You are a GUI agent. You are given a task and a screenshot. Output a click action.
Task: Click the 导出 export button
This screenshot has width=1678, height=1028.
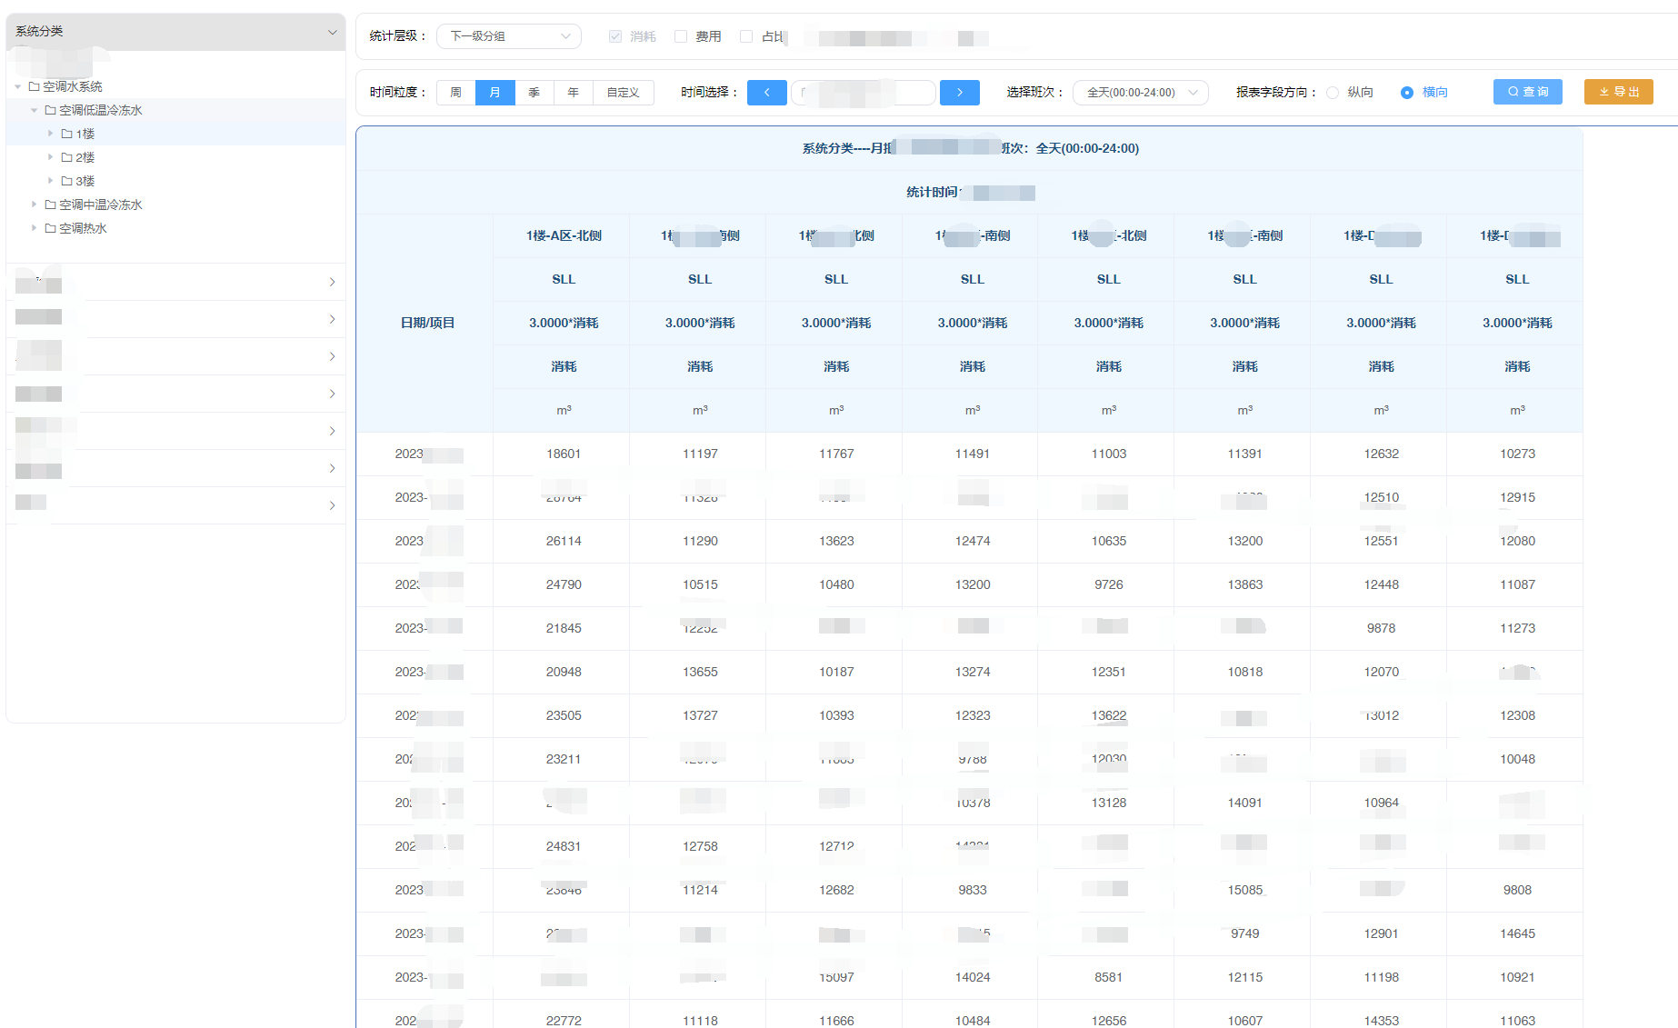pyautogui.click(x=1618, y=92)
